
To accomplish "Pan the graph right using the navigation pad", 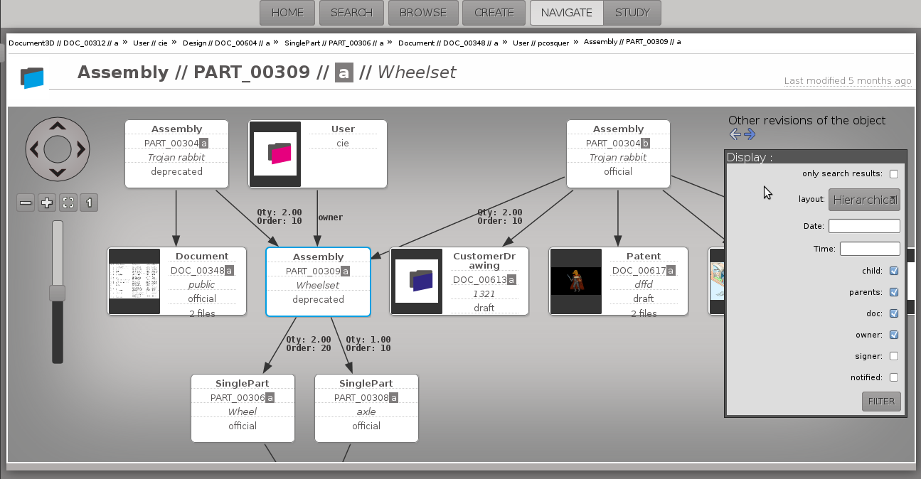I will click(x=81, y=149).
